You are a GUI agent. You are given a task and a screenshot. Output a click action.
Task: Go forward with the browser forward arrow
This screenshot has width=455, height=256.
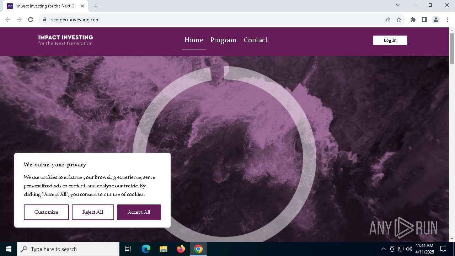(x=19, y=20)
